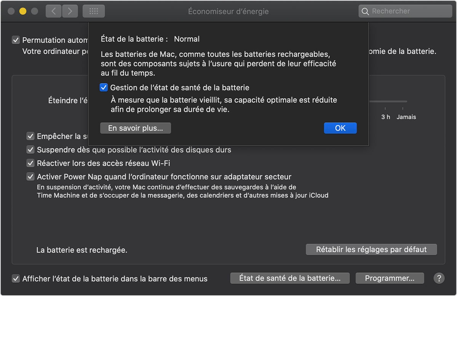Open État de santé de la batterie…
The width and height of the screenshot is (457, 346).
290,278
